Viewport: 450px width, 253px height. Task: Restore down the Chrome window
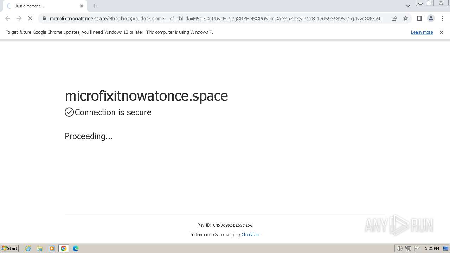click(429, 3)
